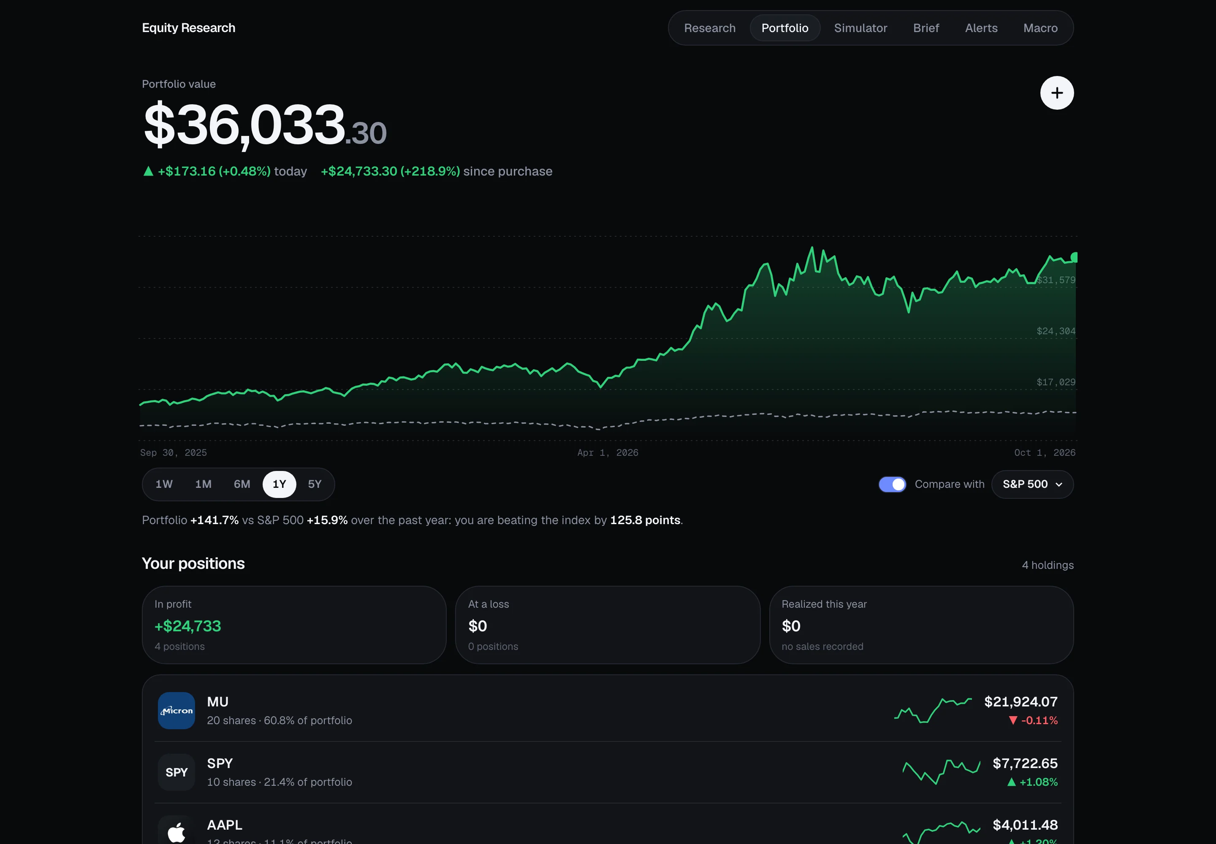Open the Realized this year card
The width and height of the screenshot is (1216, 844).
click(921, 625)
